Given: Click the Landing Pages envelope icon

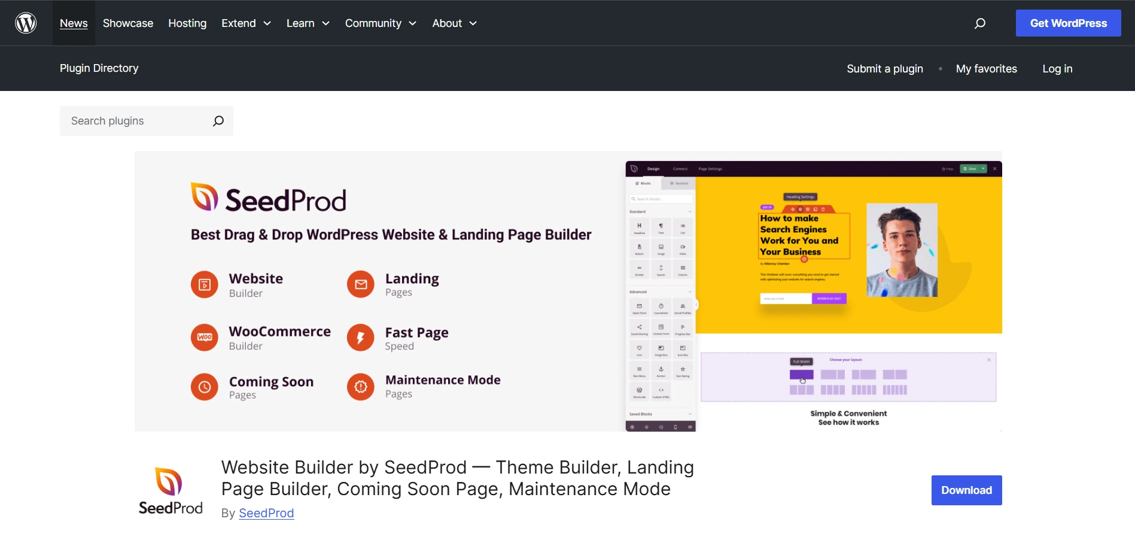Looking at the screenshot, I should pos(361,285).
